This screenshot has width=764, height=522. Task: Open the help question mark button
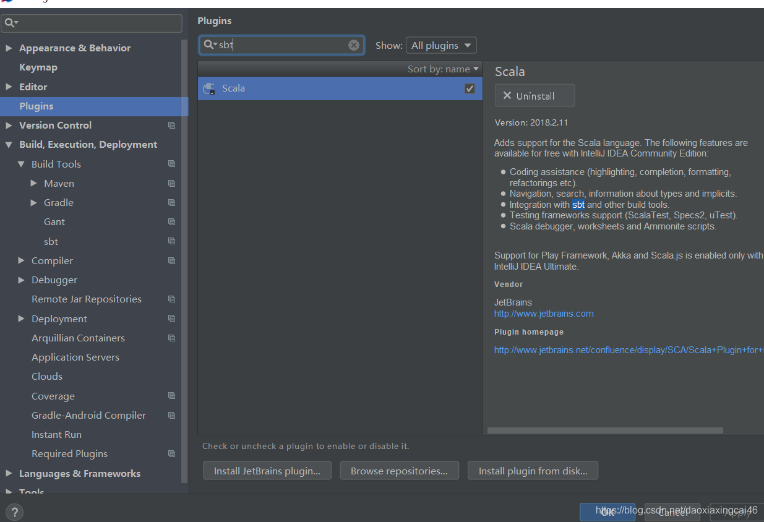pos(14,512)
